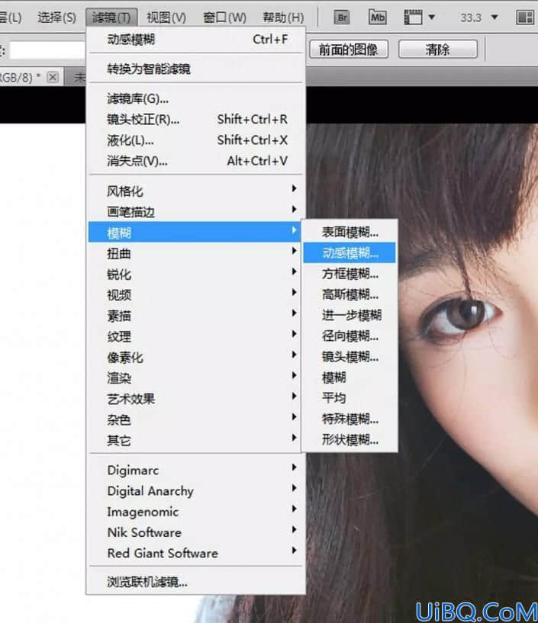Choose 浏览联机滤镜...
The height and width of the screenshot is (623, 538).
point(196,582)
